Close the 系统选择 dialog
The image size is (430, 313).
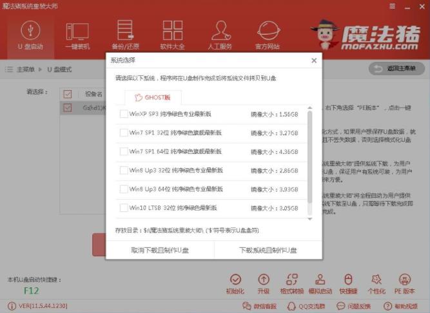314,61
